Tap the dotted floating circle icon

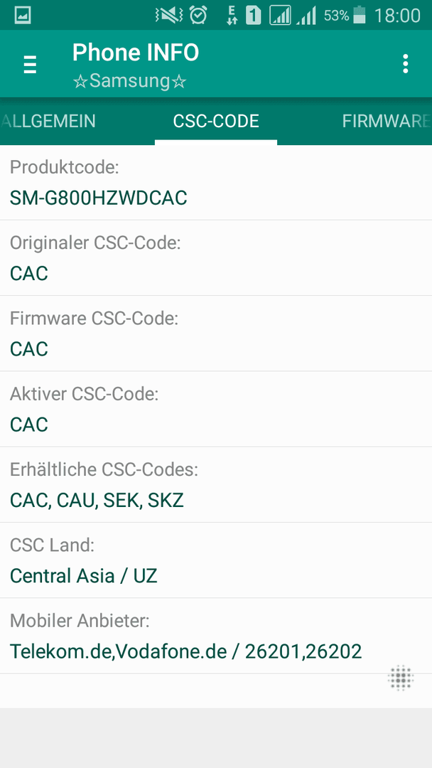pos(401,678)
